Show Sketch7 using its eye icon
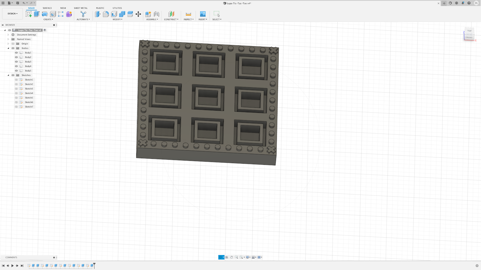 16,107
